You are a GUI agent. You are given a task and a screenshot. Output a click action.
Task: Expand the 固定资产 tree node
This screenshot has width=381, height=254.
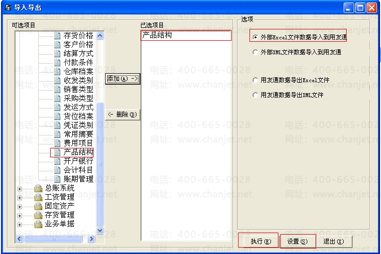(x=20, y=207)
